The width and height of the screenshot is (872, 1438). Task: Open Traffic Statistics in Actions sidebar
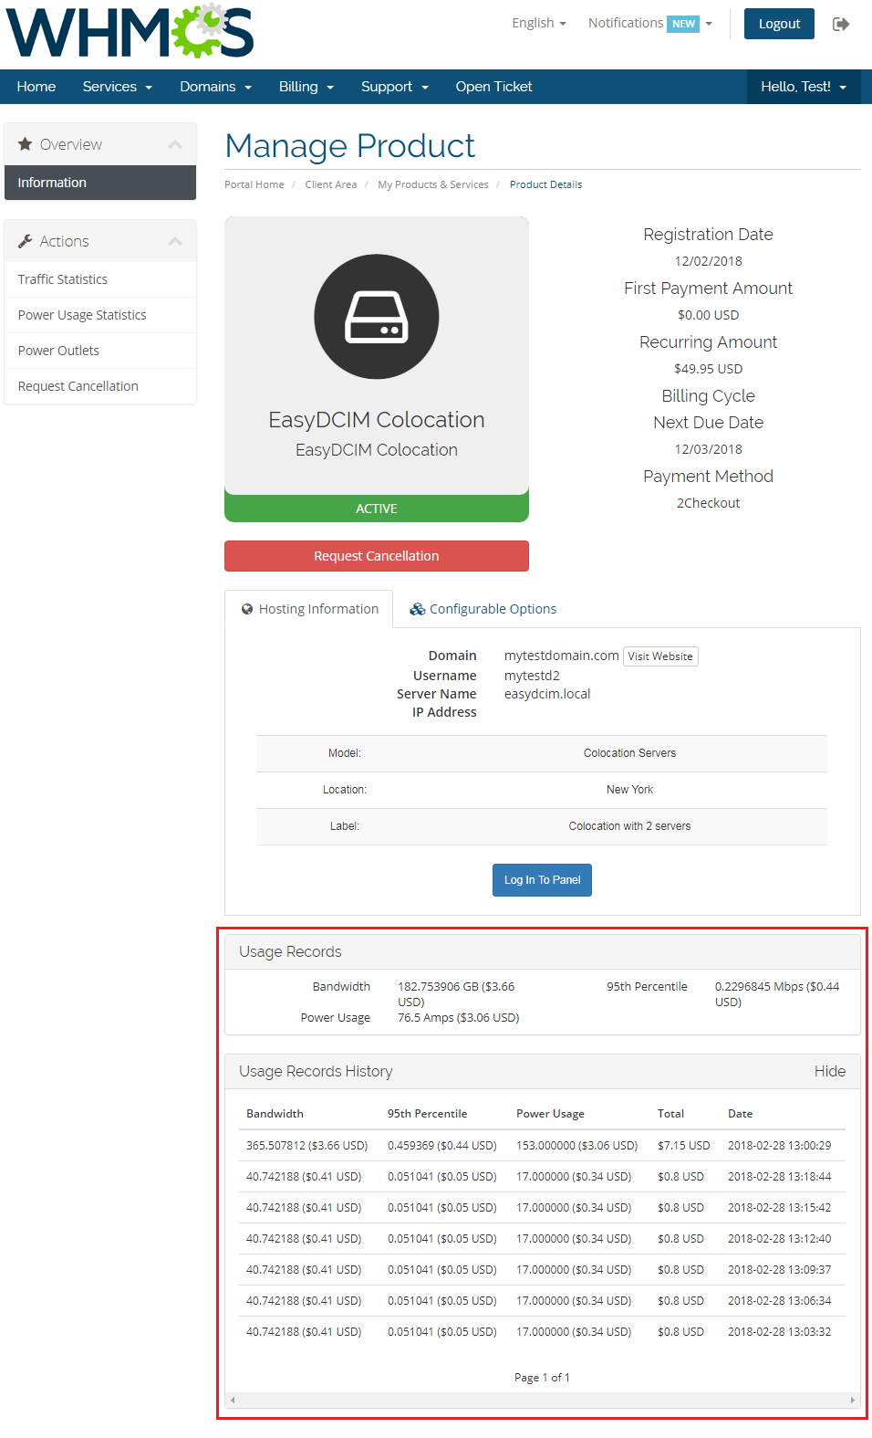[x=100, y=279]
